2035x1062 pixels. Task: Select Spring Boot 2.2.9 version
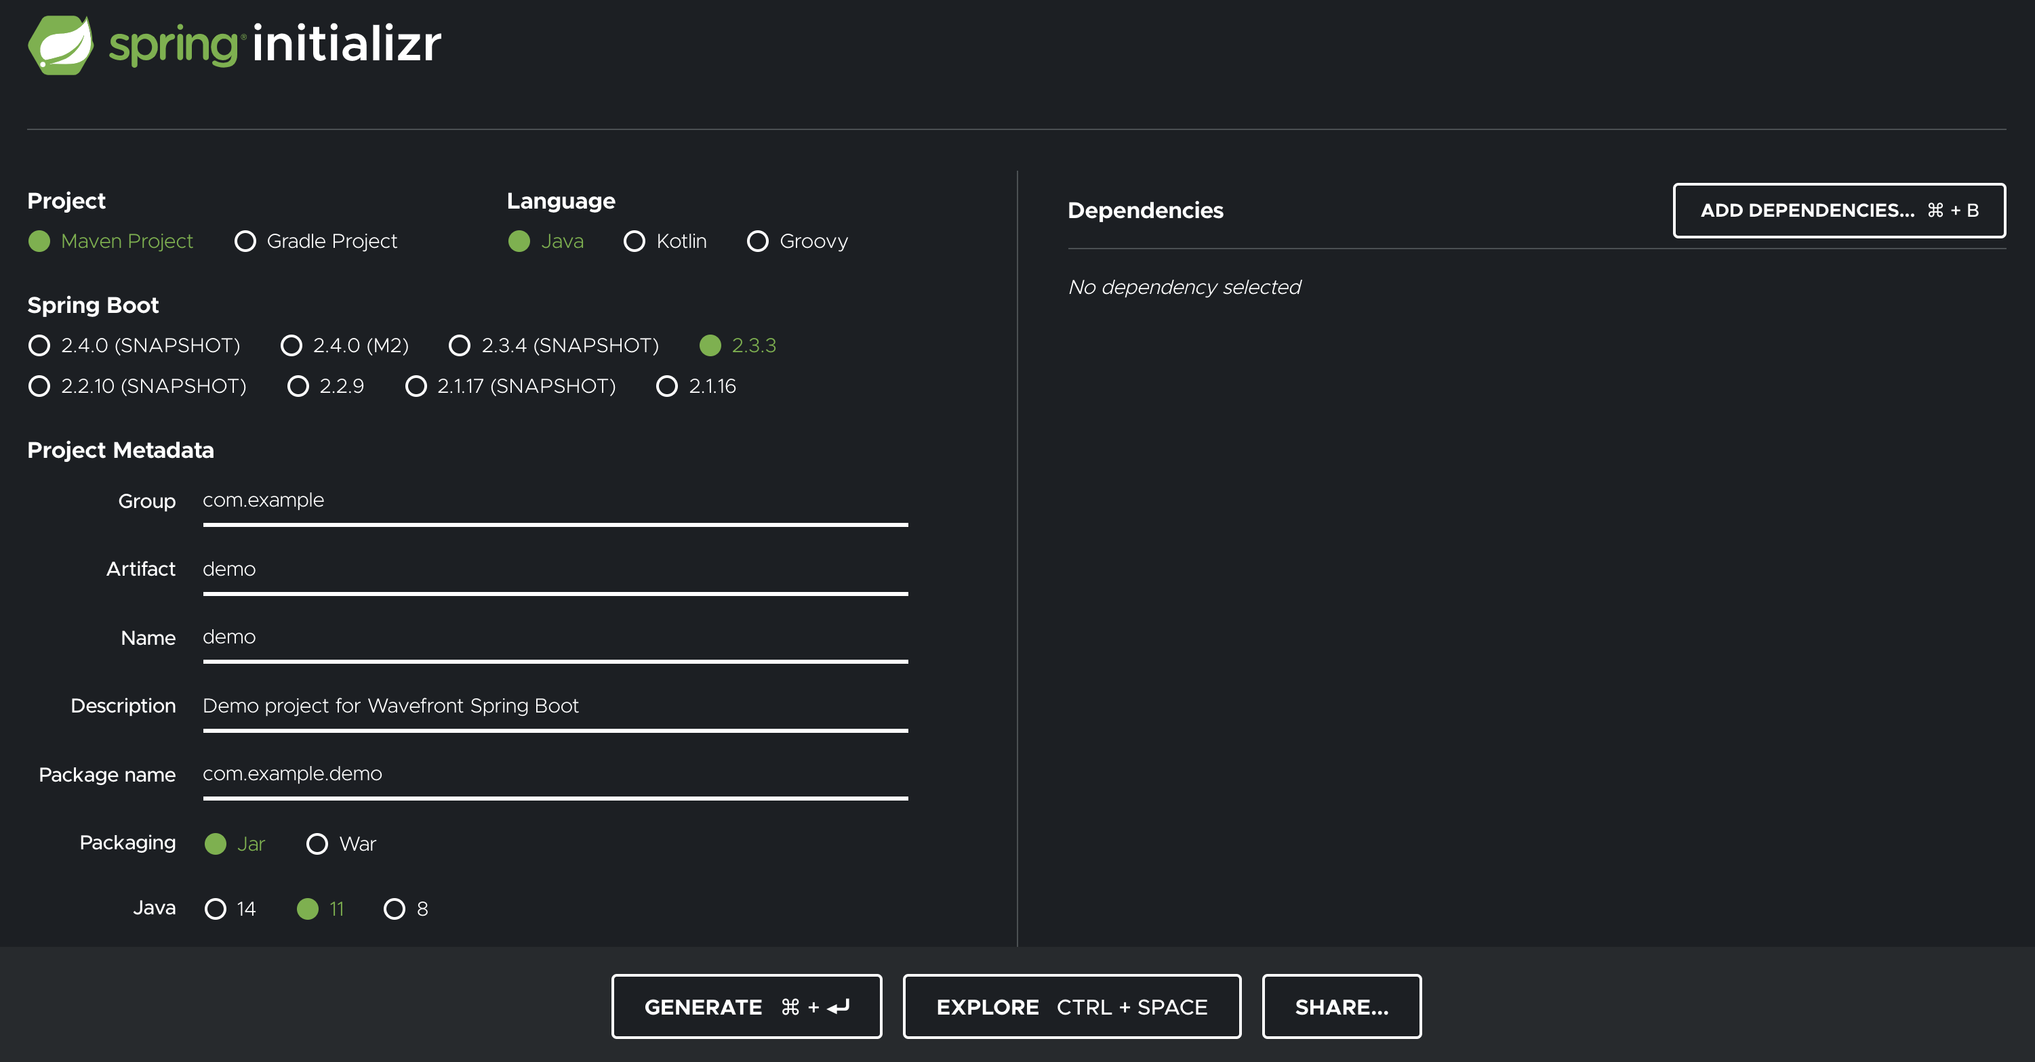pos(325,386)
